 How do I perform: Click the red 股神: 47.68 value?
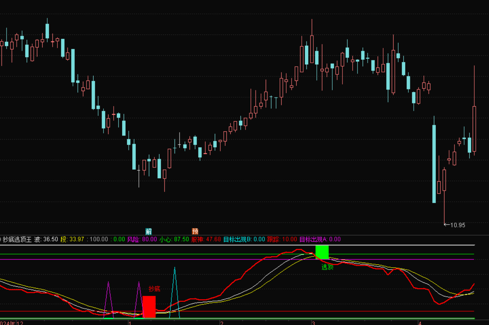[x=206, y=239]
